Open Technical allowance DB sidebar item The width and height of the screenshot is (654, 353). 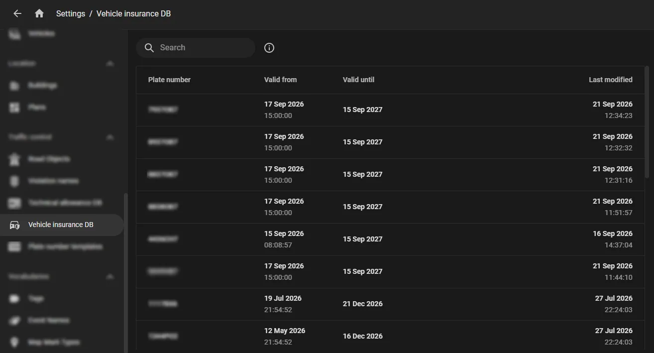(62, 203)
